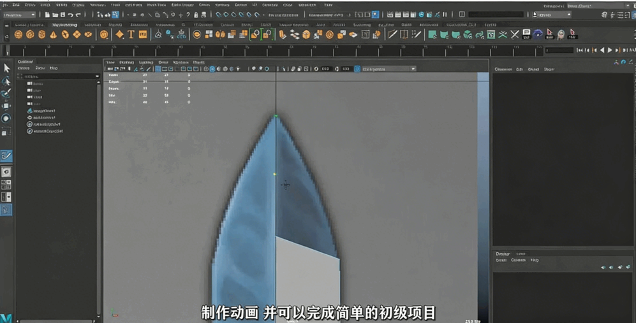The height and width of the screenshot is (323, 636).
Task: Toggle wireframe display in viewport toolbar
Action: pos(206,69)
